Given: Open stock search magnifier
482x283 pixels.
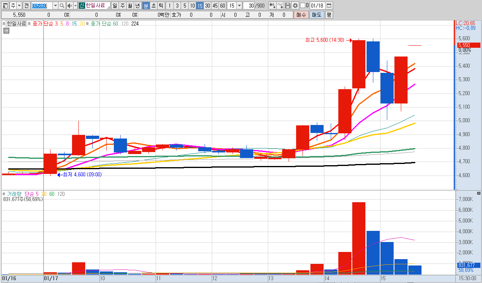Looking at the screenshot, I should (62, 6).
